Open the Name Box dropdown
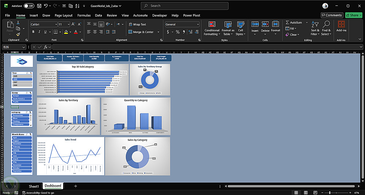 (x=23, y=47)
